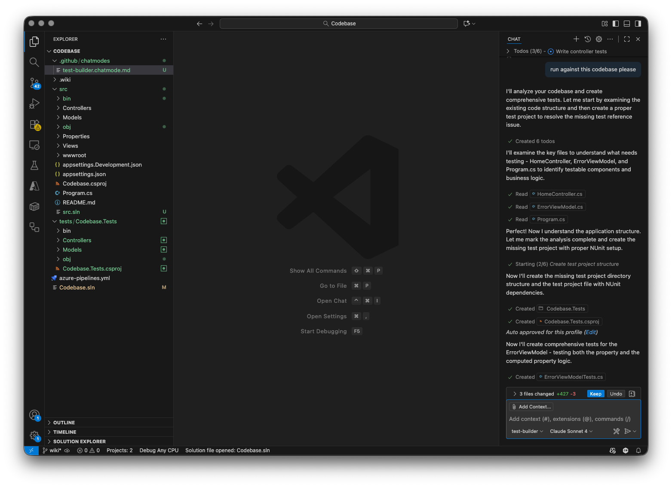Maximize the chat panel size
This screenshot has height=487, width=672.
click(x=627, y=39)
